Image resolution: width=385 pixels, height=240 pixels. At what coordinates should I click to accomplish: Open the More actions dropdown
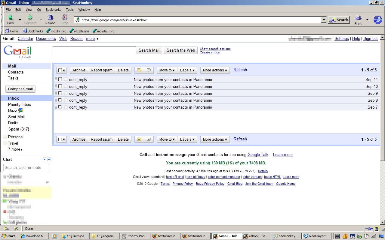(x=214, y=70)
